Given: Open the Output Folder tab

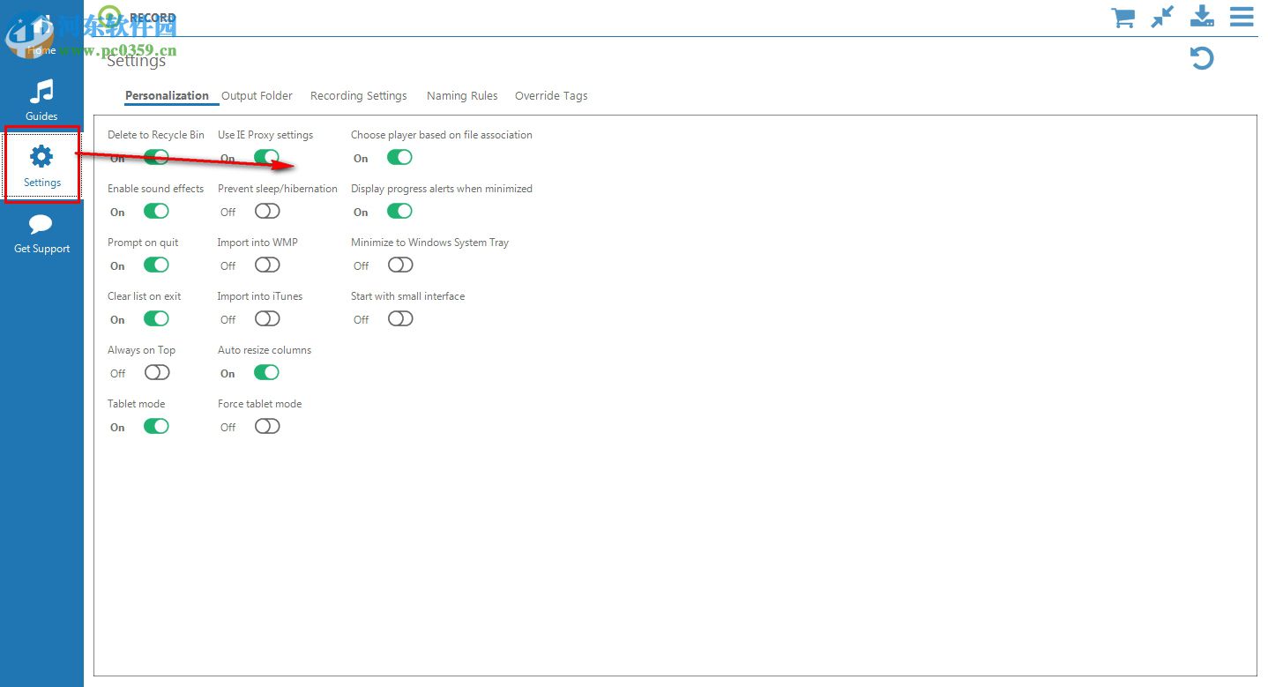Looking at the screenshot, I should coord(257,96).
